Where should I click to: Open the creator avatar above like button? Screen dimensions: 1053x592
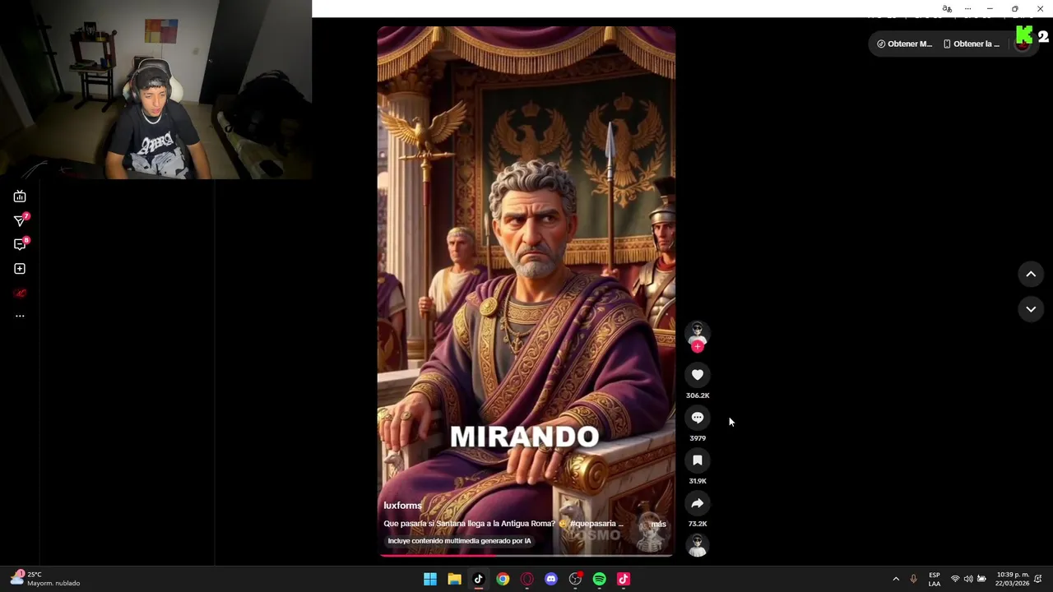[698, 332]
